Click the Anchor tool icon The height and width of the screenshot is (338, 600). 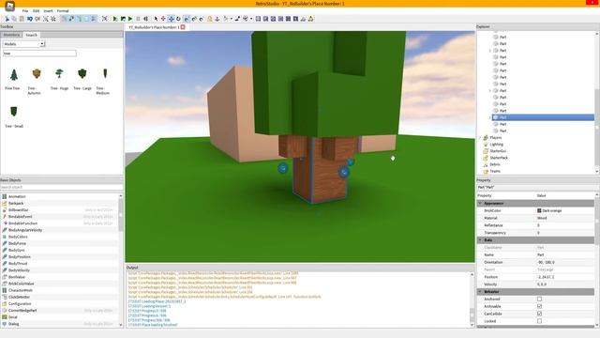[217, 19]
